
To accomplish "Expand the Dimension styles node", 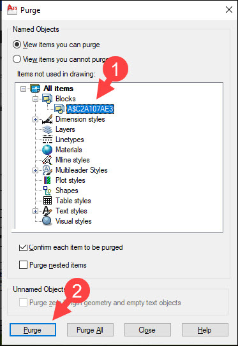I will click(35, 119).
